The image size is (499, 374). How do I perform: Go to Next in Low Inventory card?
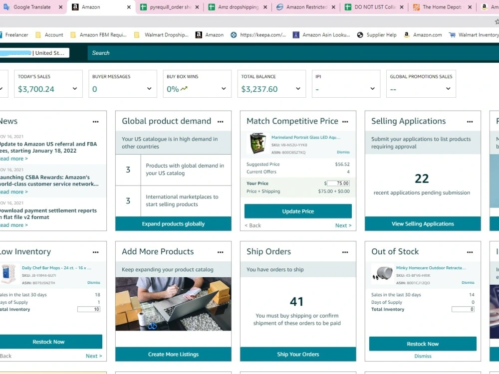click(94, 356)
